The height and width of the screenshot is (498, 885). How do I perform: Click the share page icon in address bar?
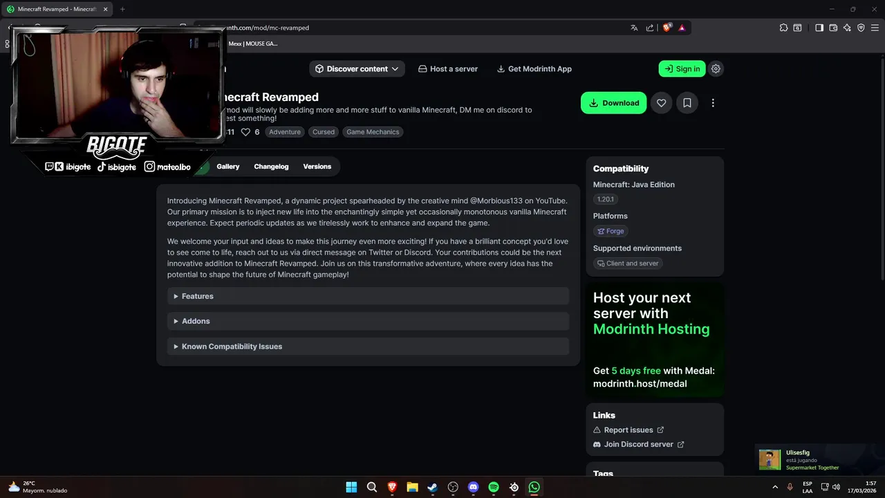650,28
